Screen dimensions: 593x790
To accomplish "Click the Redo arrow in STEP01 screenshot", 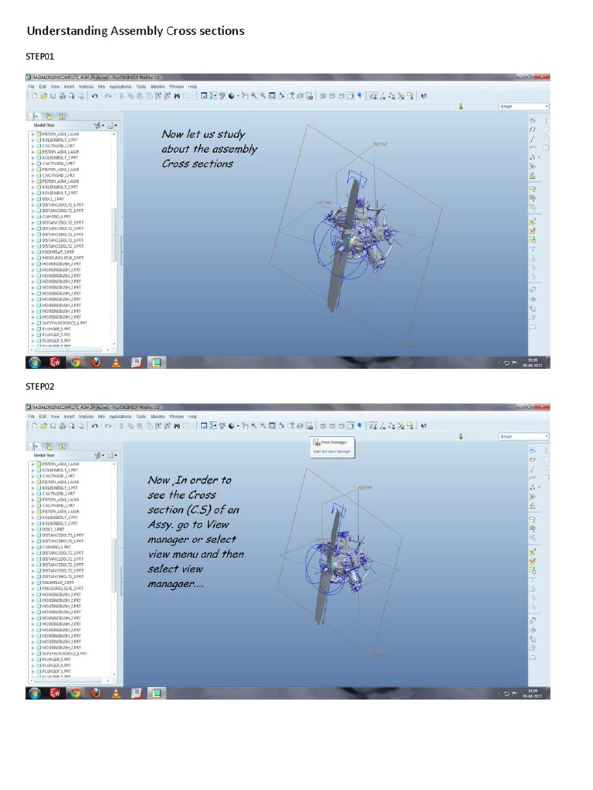I will point(108,96).
